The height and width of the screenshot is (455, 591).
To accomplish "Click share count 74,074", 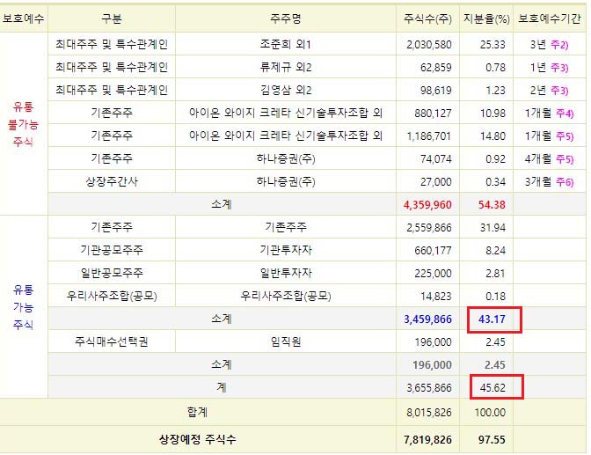I will pos(435,158).
